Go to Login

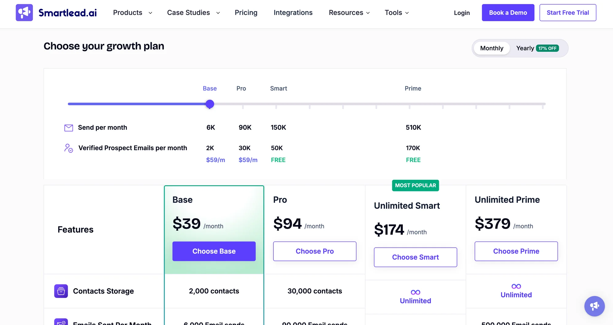[462, 13]
